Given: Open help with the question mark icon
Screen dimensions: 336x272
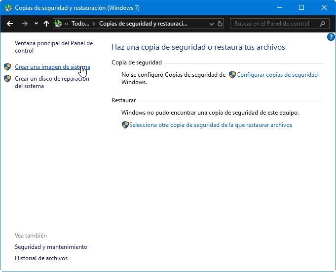Looking at the screenshot, I should 331,37.
